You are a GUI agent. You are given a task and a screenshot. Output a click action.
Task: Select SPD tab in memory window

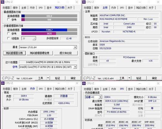(41, 89)
